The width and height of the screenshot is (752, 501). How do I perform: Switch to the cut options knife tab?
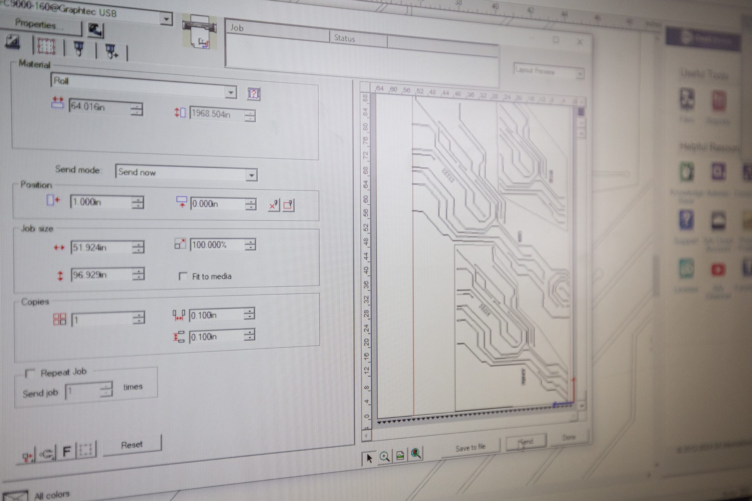79,48
